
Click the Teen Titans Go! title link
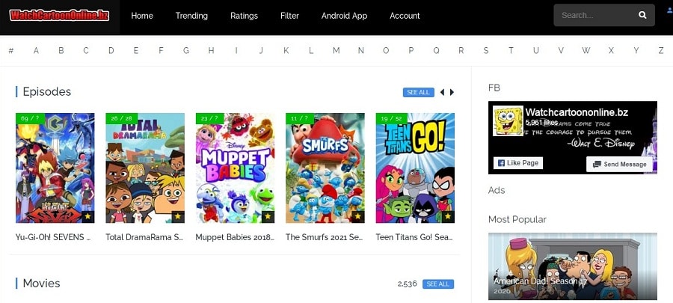[x=414, y=237]
